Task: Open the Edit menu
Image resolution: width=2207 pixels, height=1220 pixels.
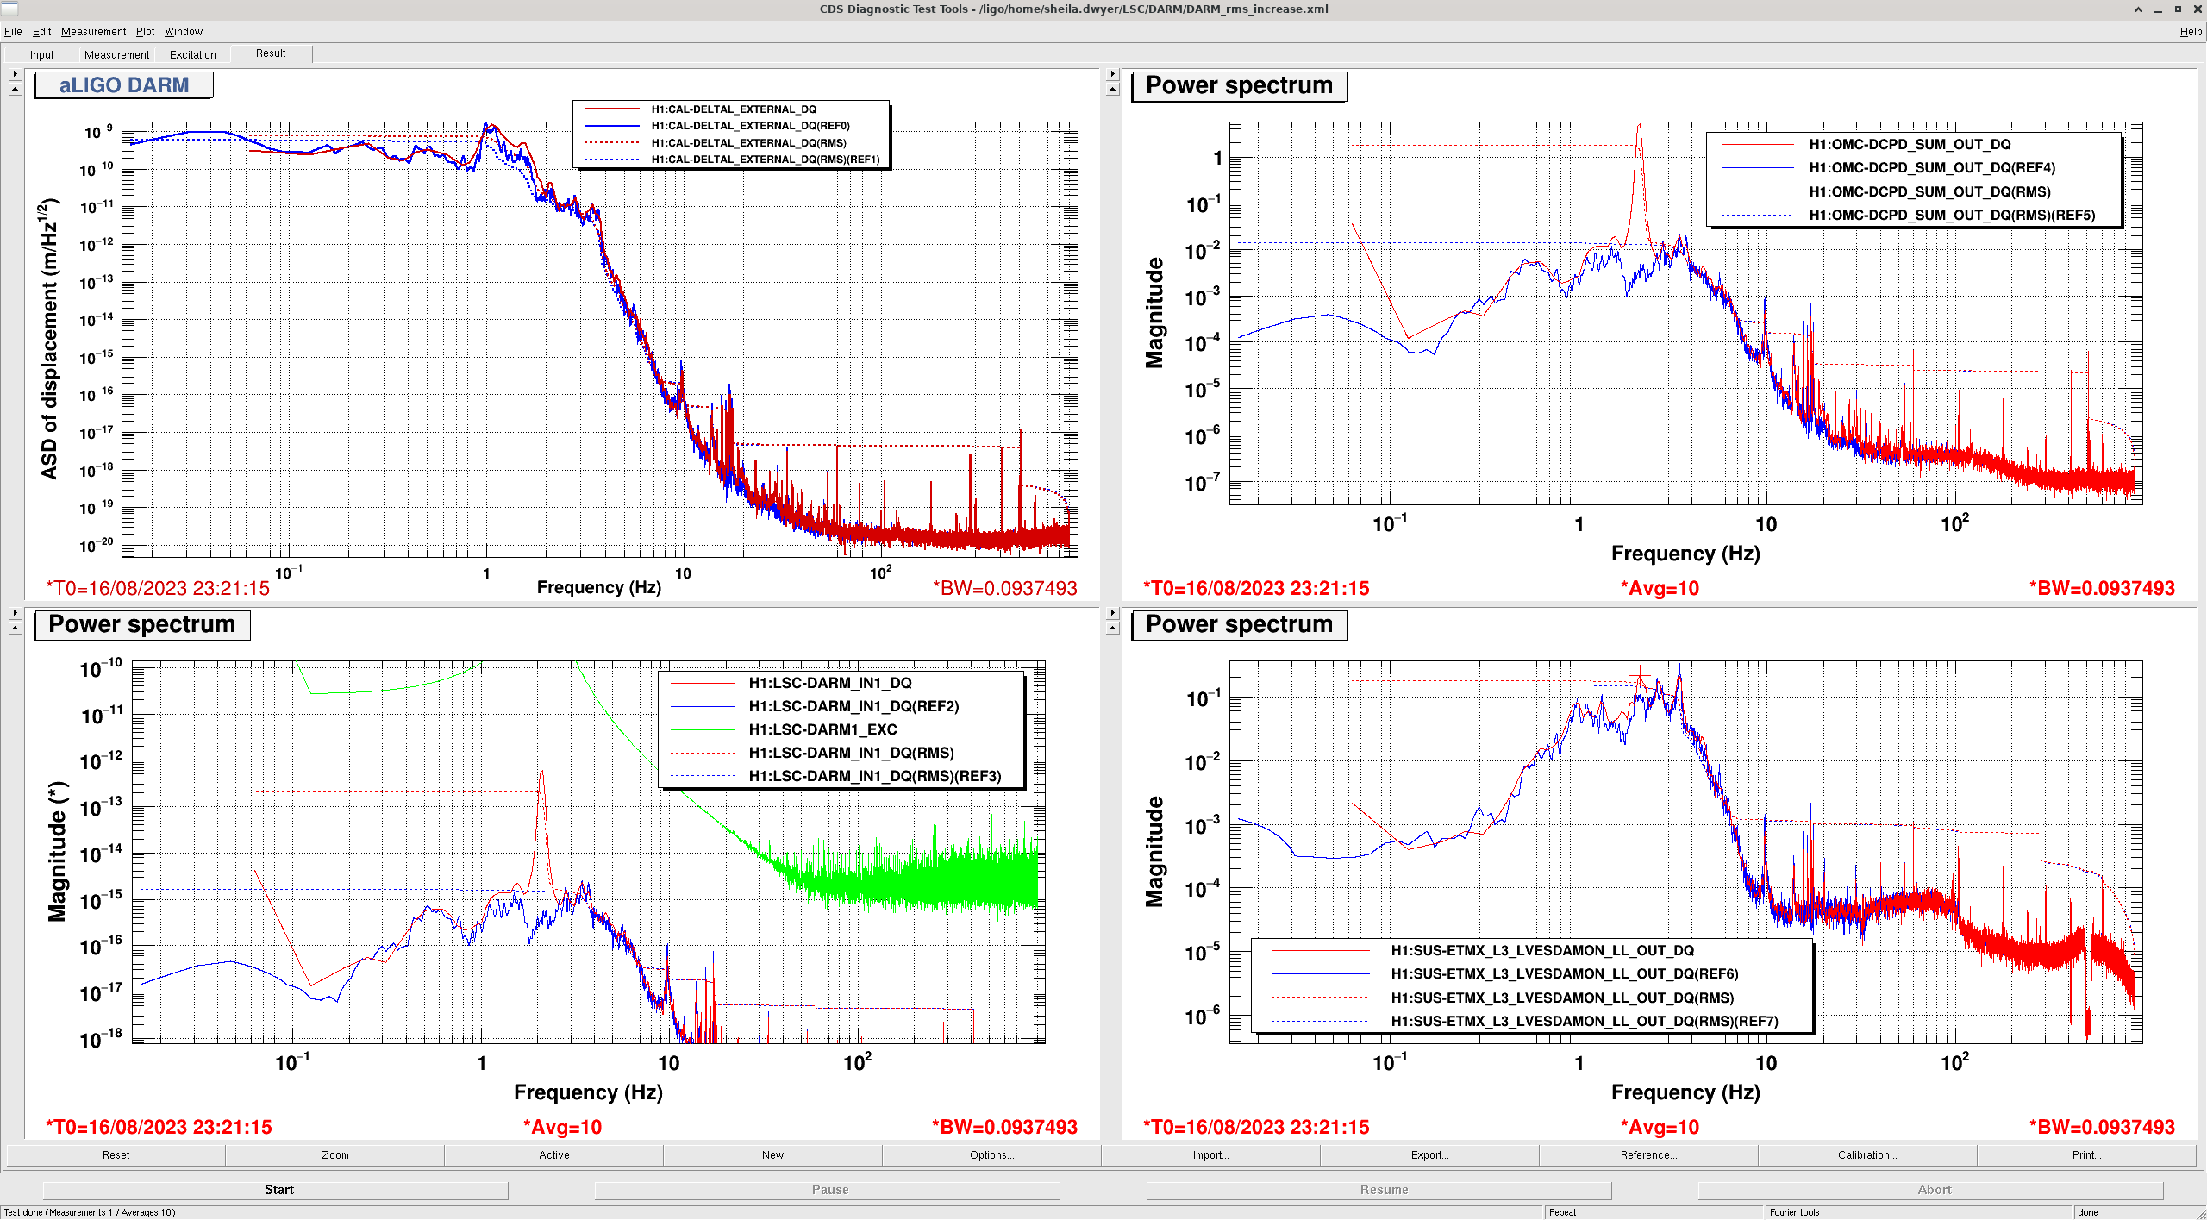Action: click(x=41, y=32)
